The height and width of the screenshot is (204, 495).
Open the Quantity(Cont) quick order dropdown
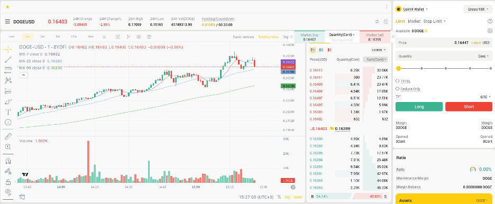coord(342,34)
